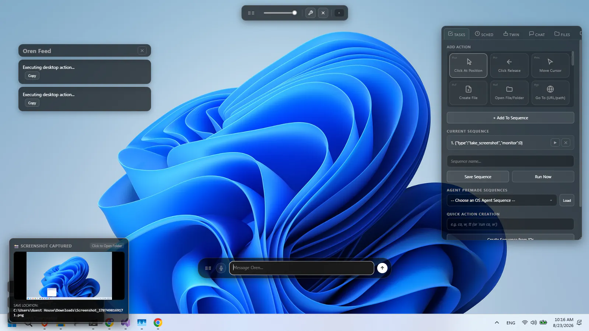Show hidden system tray icons
This screenshot has height=331, width=589.
[x=497, y=323]
